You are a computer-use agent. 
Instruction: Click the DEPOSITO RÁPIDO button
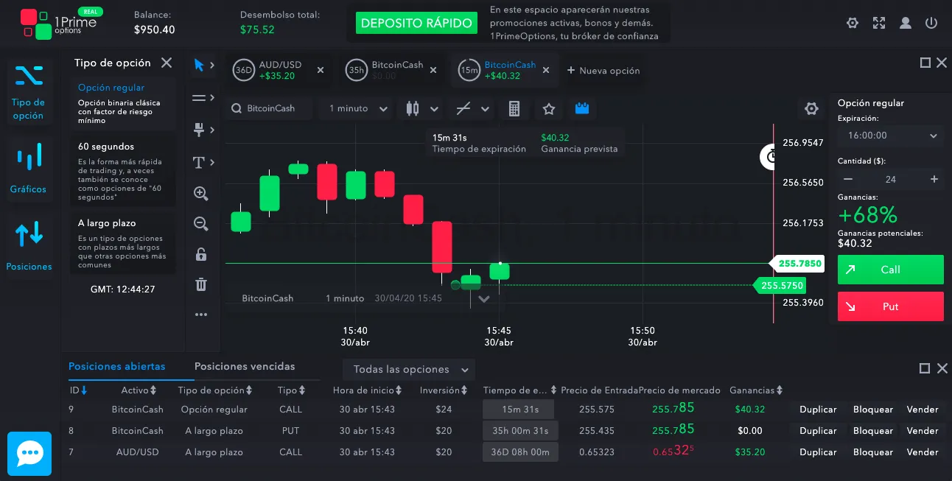[416, 23]
